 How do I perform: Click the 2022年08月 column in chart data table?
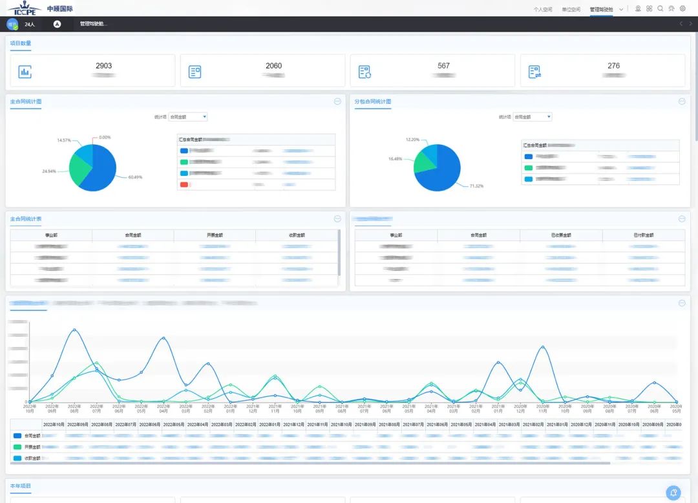click(x=101, y=424)
